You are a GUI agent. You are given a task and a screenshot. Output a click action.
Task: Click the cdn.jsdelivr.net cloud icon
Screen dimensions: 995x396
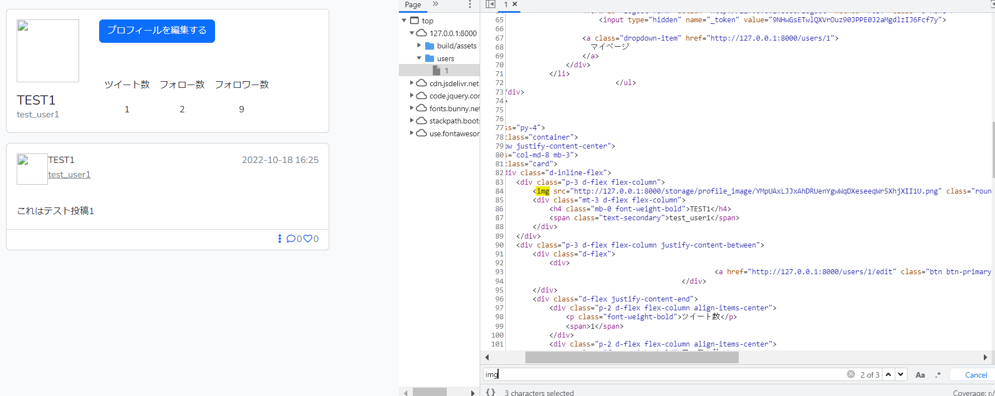click(422, 83)
